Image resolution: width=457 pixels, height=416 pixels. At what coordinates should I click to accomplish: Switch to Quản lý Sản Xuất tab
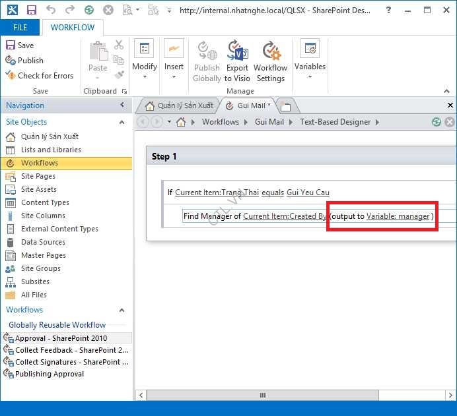tap(178, 105)
